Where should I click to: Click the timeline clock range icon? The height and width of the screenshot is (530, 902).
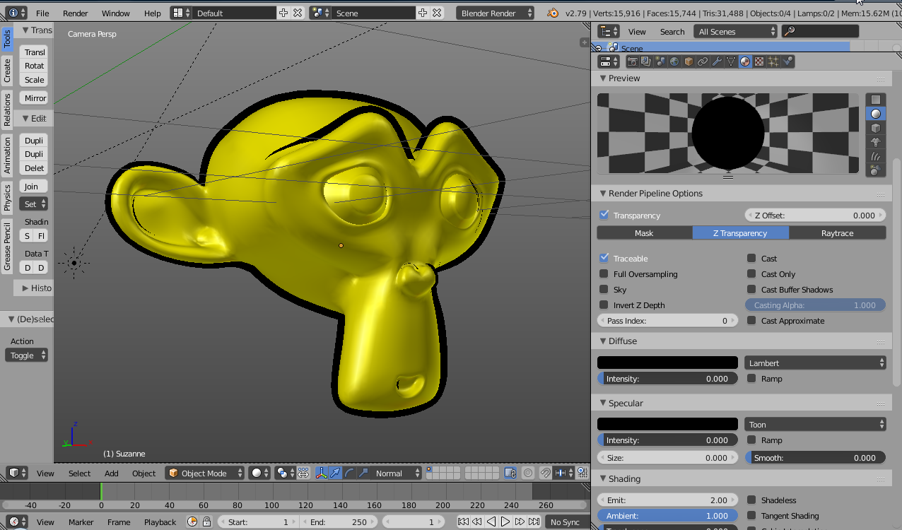pos(192,522)
